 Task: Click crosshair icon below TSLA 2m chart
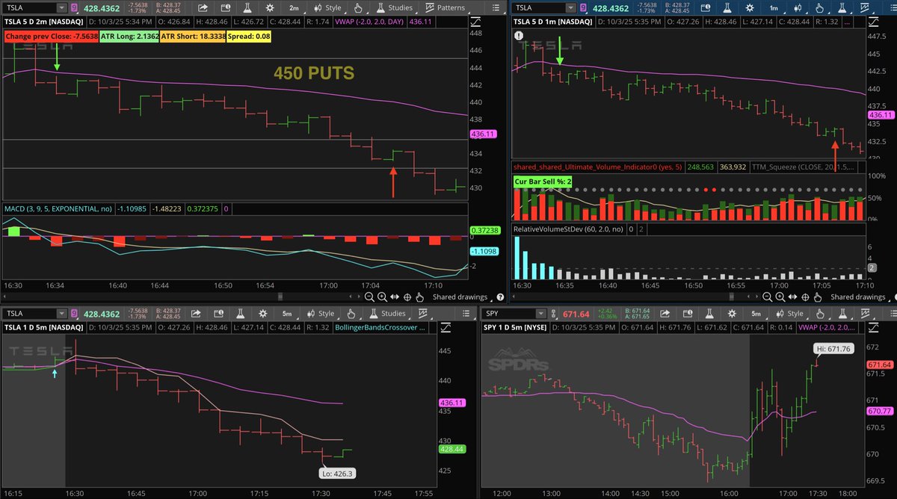coord(407,297)
